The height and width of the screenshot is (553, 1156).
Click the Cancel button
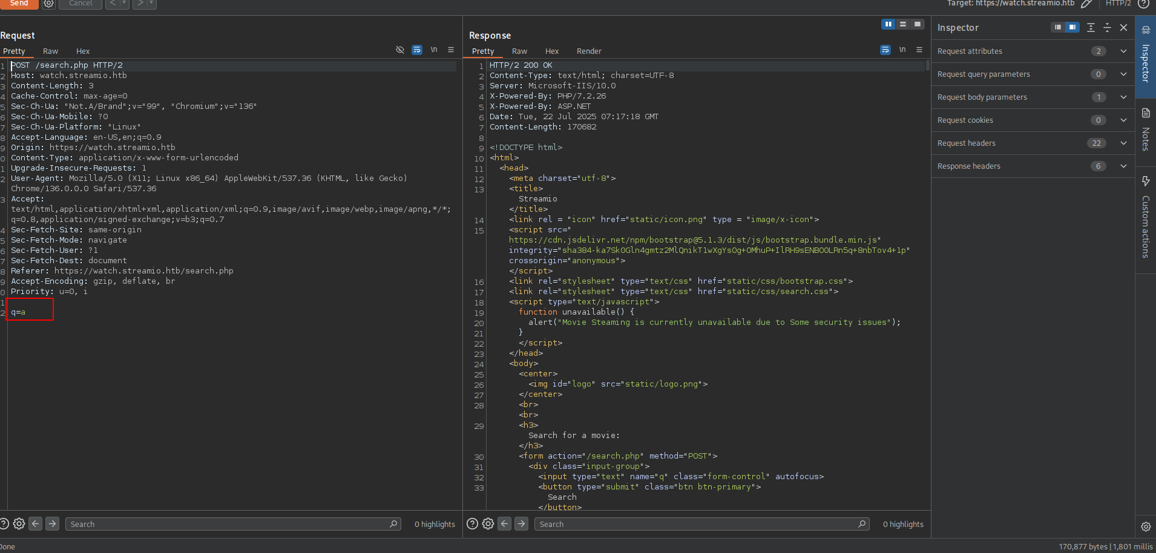80,4
